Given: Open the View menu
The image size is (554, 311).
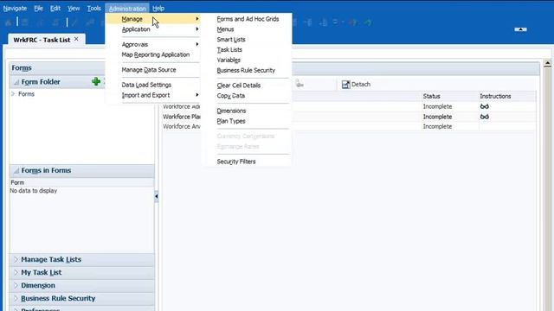Looking at the screenshot, I should 74,8.
